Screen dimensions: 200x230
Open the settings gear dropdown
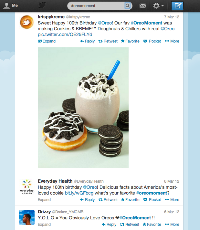(x=158, y=6)
